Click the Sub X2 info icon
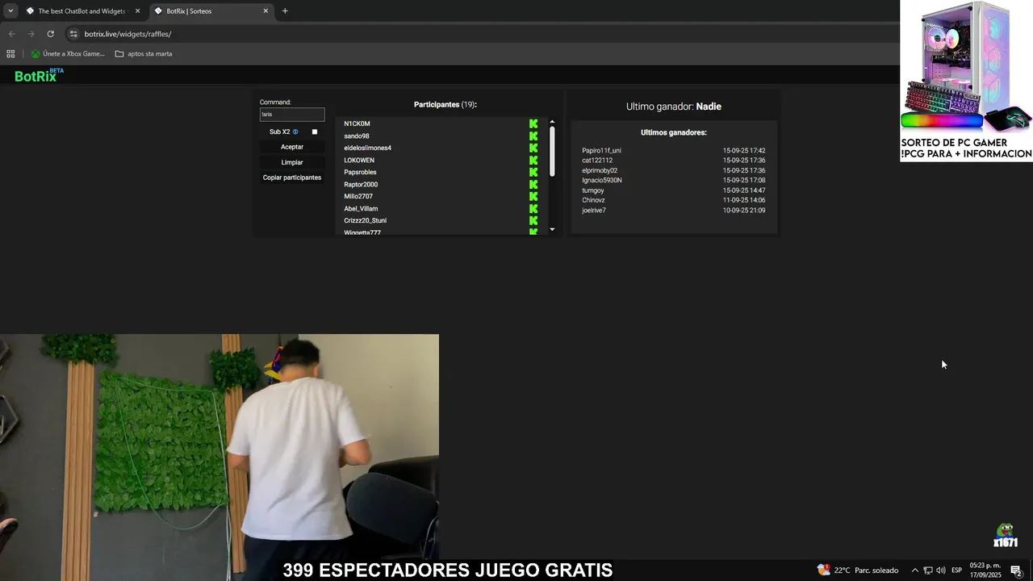 [x=295, y=132]
